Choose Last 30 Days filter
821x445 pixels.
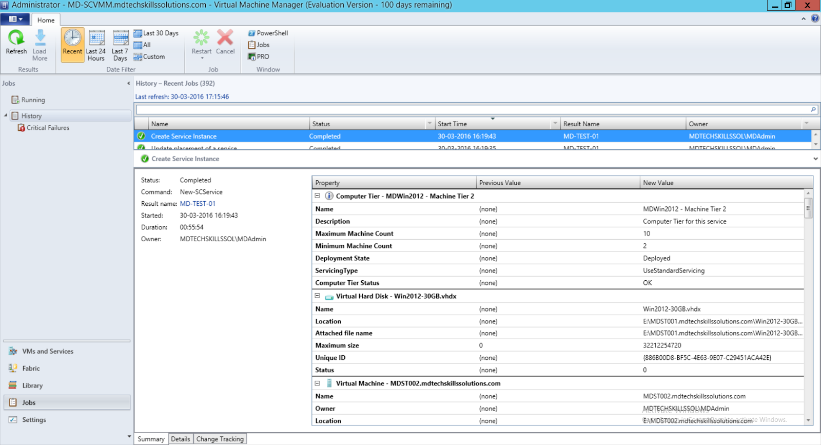tap(156, 33)
